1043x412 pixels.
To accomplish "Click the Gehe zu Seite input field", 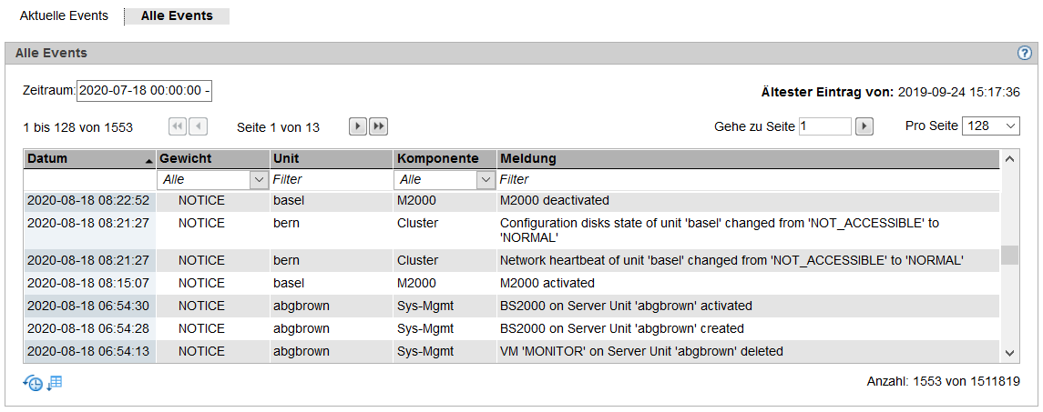I will click(x=824, y=126).
